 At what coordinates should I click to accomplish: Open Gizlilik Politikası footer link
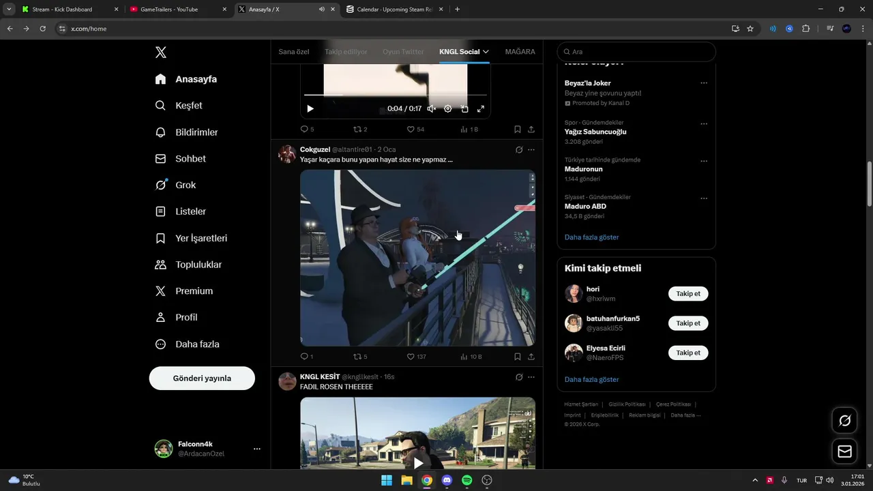(627, 404)
